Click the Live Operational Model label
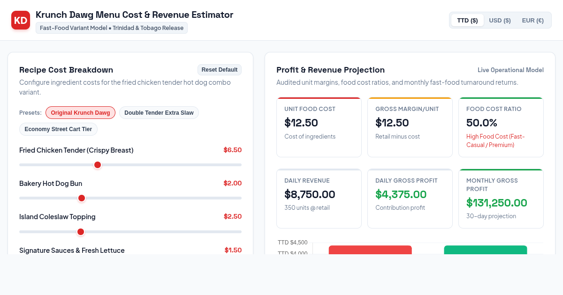Viewport: 563px width, 295px height. coord(510,70)
